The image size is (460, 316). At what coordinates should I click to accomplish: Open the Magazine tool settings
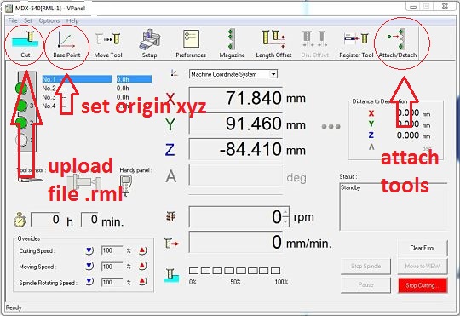[232, 43]
